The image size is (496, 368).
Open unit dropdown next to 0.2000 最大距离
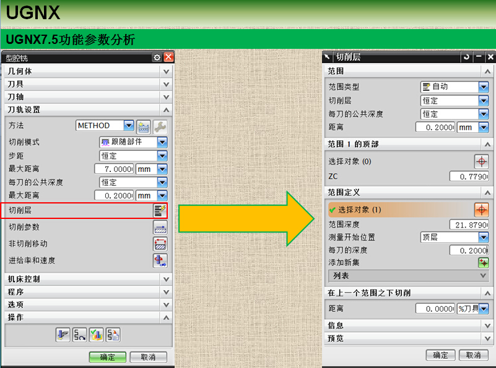pyautogui.click(x=162, y=195)
